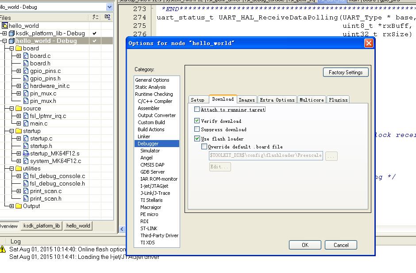Viewport: 416px width, 273px height.
Task: Collapse the utilities folder
Action: click(x=12, y=168)
